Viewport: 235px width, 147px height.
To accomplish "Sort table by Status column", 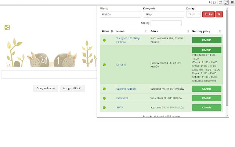I will point(112,31).
